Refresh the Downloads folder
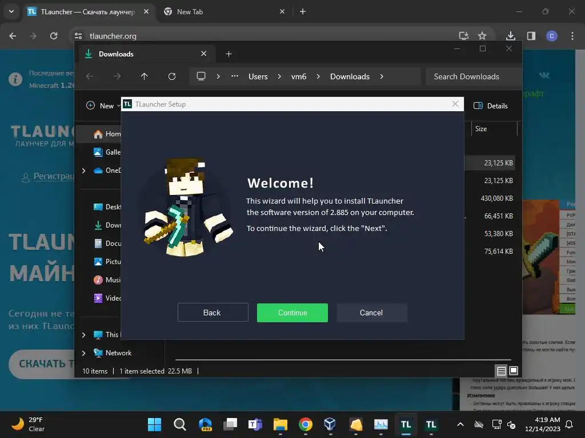This screenshot has height=438, width=585. 171,76
